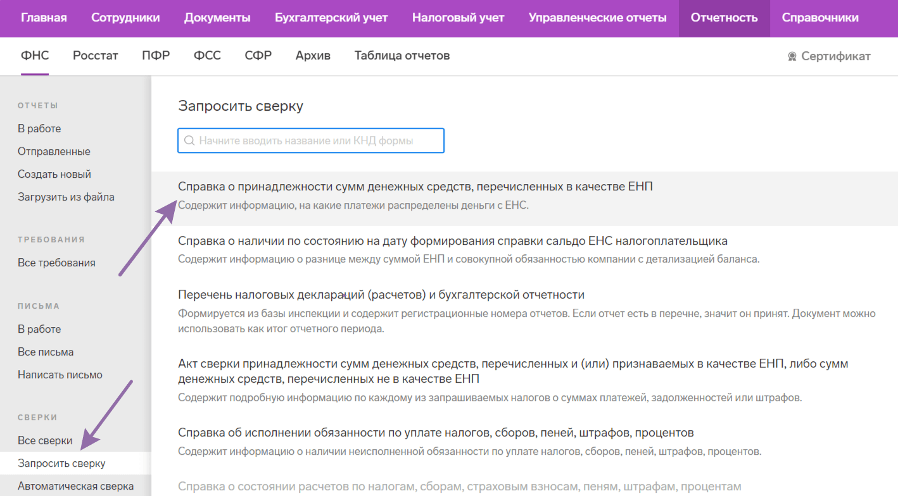Go to Бухгалтерский учет menu
898x496 pixels.
click(331, 18)
